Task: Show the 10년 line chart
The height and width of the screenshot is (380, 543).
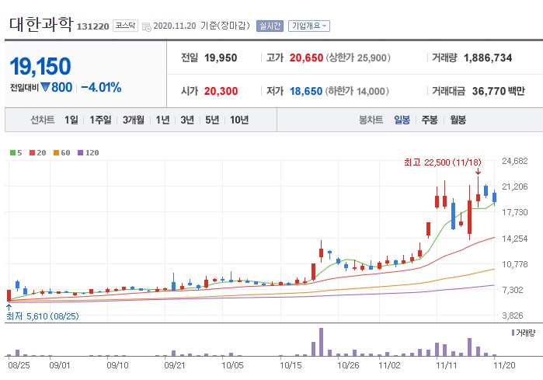Action: coord(239,120)
